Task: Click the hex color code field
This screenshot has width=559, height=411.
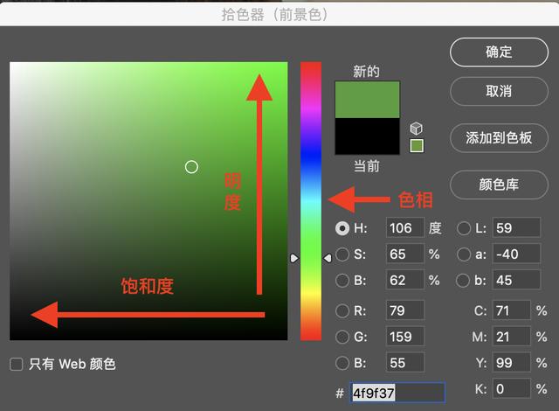Action: [397, 394]
